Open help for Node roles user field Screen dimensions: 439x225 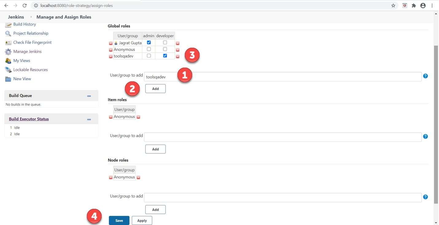(x=425, y=197)
